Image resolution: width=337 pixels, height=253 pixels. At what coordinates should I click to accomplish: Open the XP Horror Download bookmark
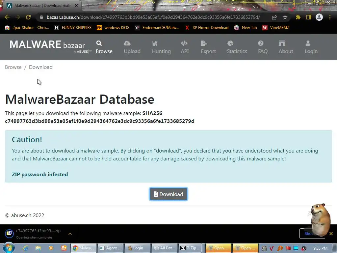click(207, 28)
